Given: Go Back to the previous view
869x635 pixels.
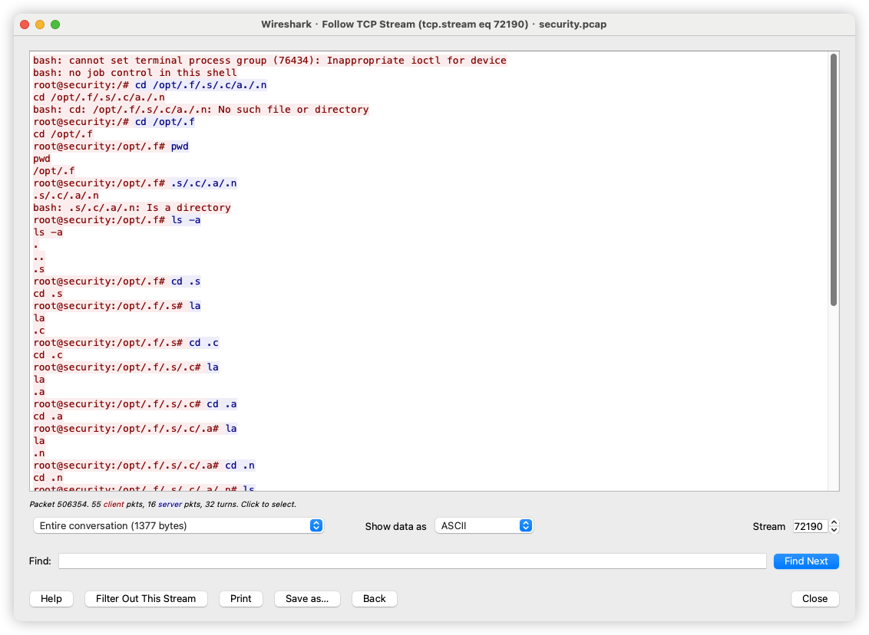Looking at the screenshot, I should 374,598.
